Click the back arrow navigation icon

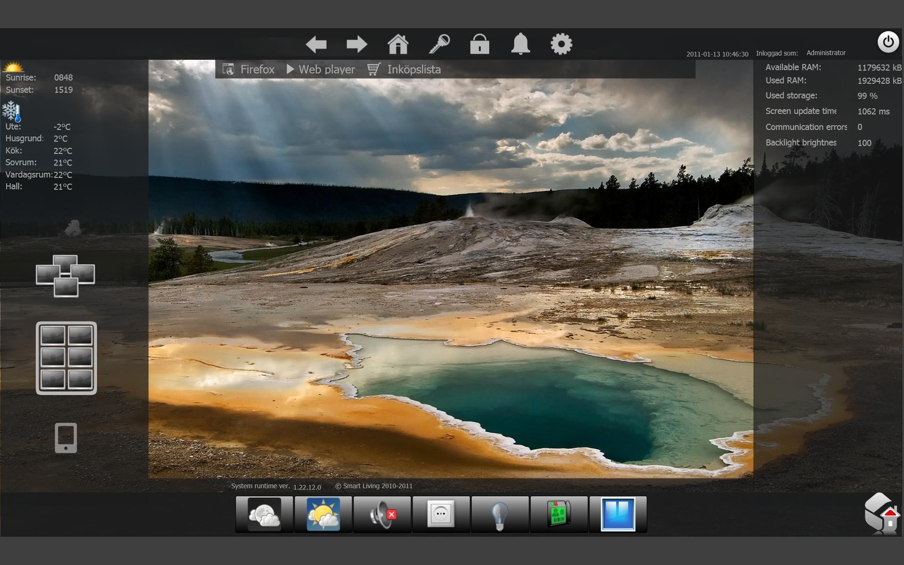pyautogui.click(x=316, y=45)
